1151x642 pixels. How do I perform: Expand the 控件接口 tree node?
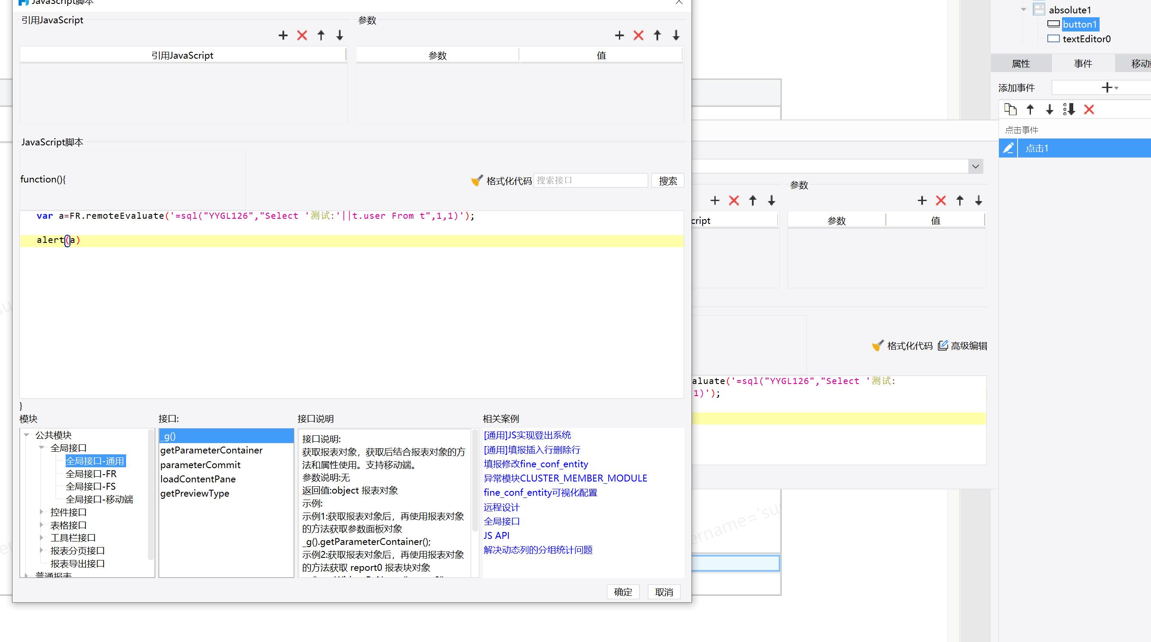(x=41, y=512)
